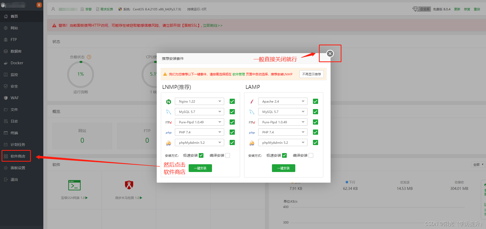486x229 pixels.
Task: Click the 重启 link in top bar
Action: 477,9
